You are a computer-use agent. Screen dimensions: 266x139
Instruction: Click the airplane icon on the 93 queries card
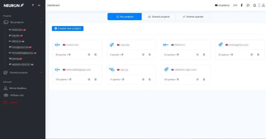[57, 45]
